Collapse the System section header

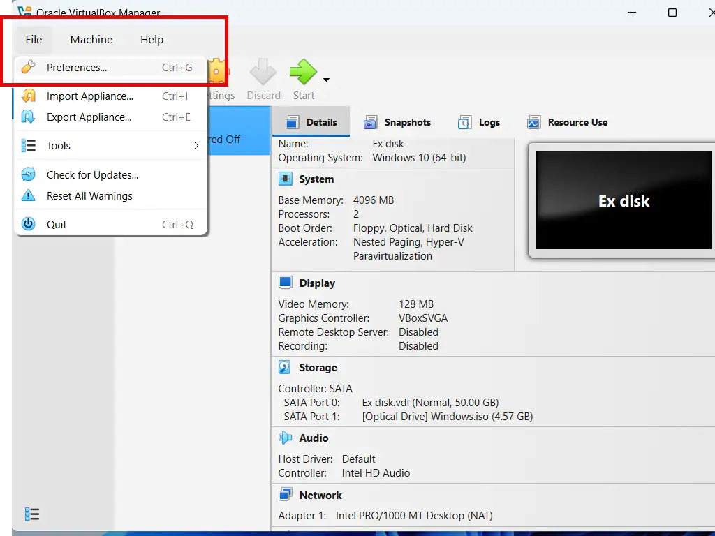pyautogui.click(x=316, y=179)
